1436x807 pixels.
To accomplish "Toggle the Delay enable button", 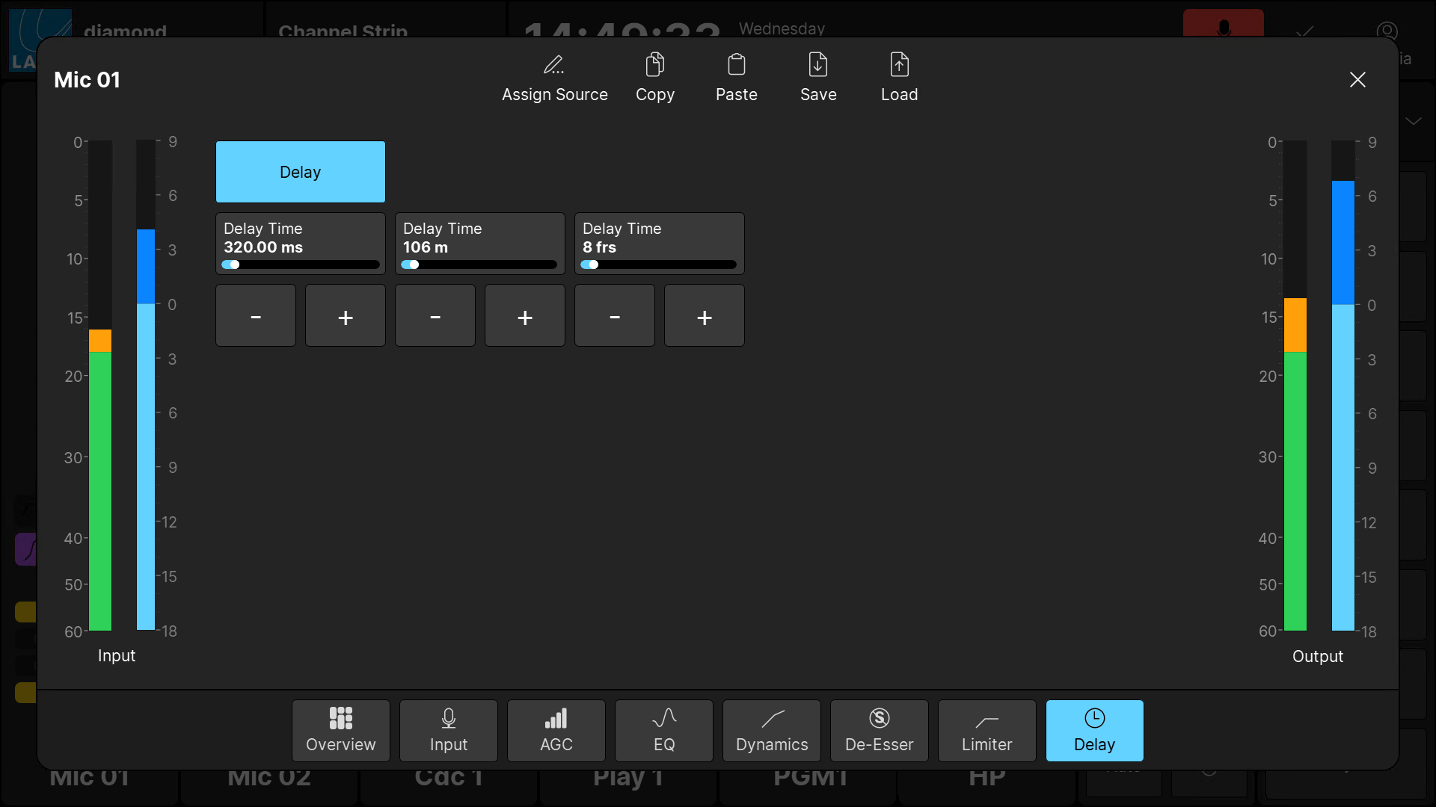I will [x=301, y=172].
